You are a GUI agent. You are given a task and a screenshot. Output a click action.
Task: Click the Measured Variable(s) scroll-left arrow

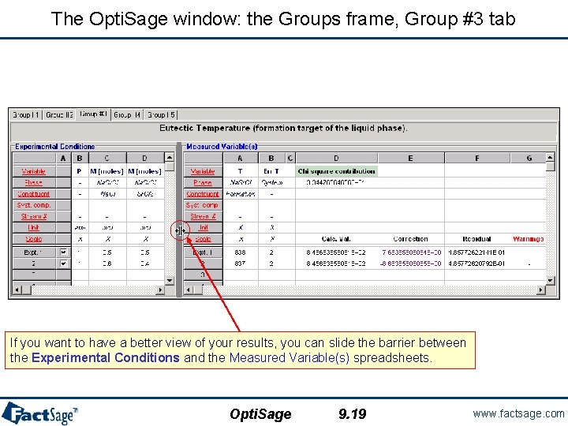coord(189,290)
